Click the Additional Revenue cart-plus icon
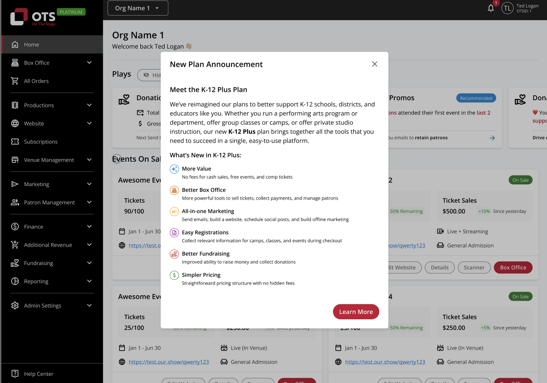 15,245
